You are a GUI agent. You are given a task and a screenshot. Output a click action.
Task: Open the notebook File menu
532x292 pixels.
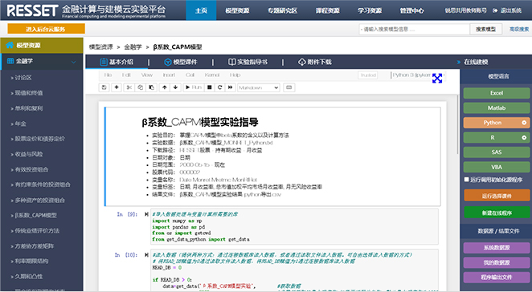point(108,75)
